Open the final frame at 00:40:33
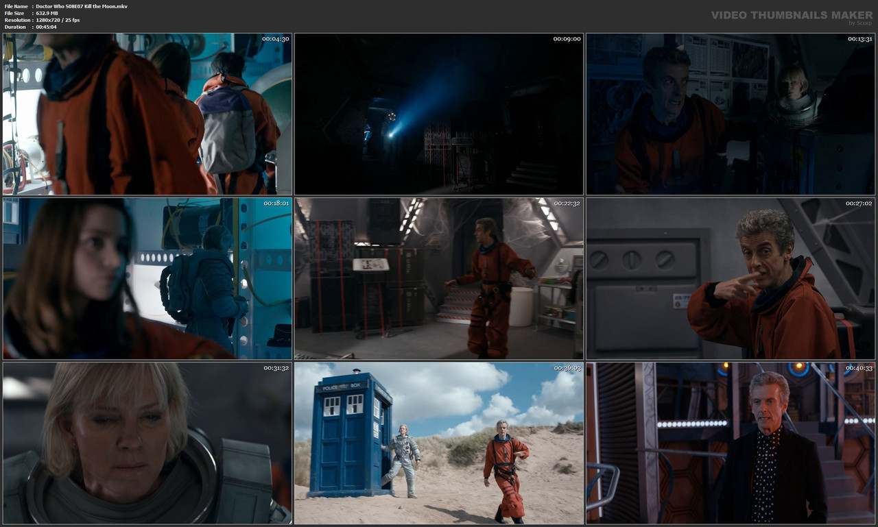This screenshot has width=878, height=527. point(729,443)
